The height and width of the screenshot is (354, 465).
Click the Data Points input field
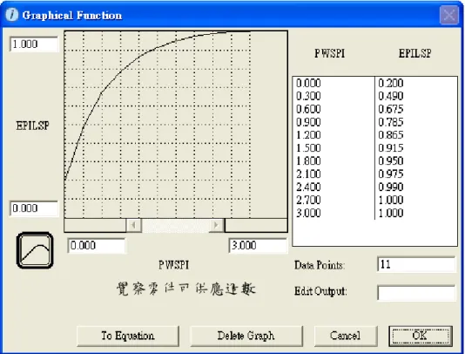(x=416, y=264)
